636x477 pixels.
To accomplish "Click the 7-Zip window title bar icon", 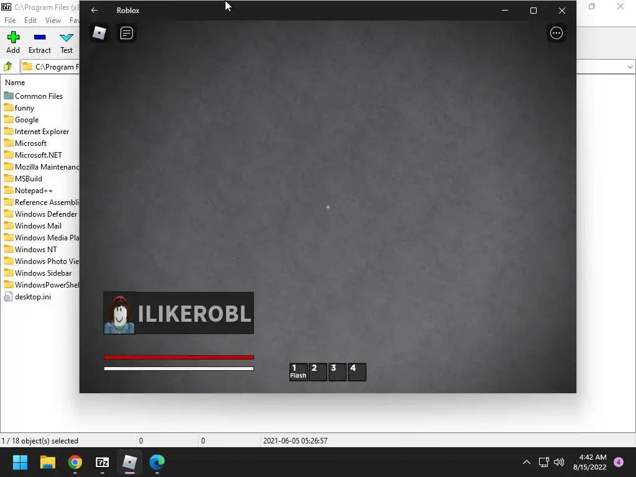I will pos(6,7).
